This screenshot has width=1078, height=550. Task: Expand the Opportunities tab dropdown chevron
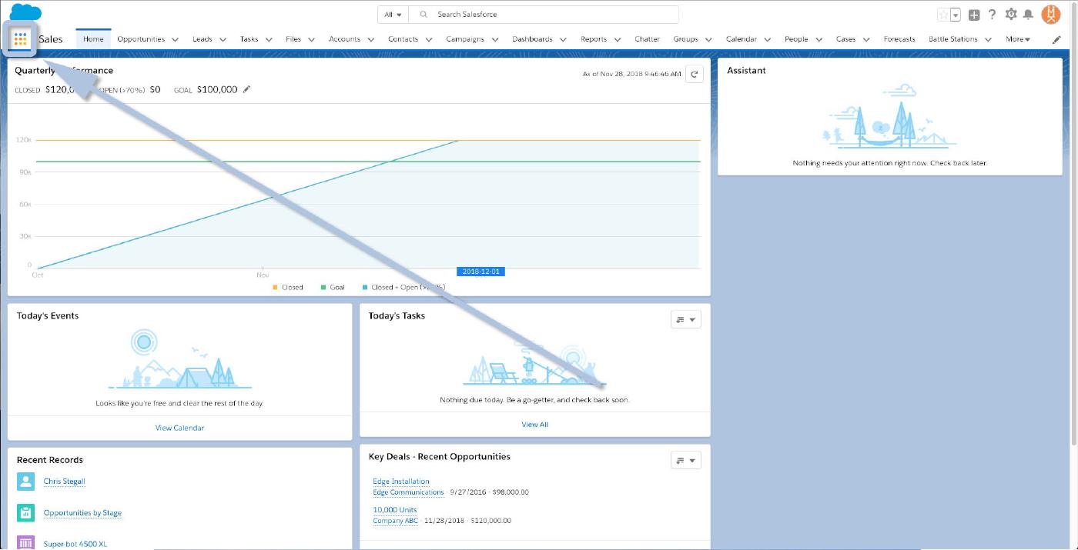[x=176, y=40]
